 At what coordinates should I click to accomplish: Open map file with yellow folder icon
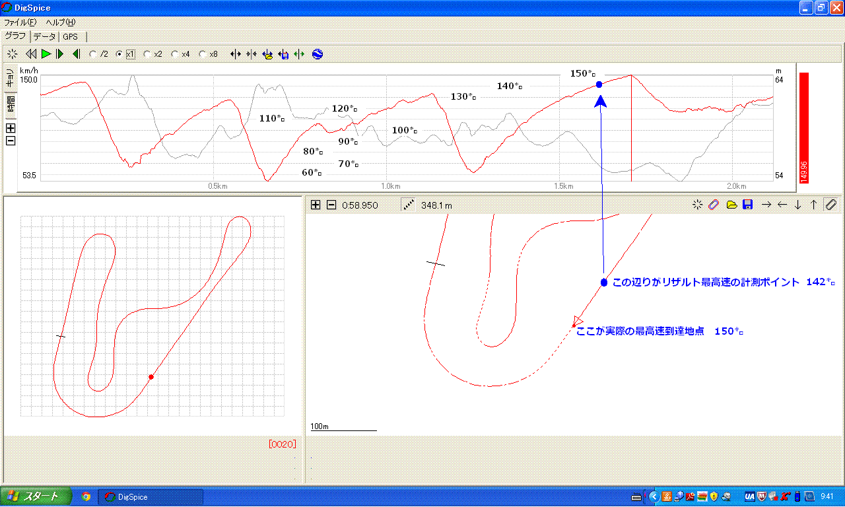[x=731, y=205]
